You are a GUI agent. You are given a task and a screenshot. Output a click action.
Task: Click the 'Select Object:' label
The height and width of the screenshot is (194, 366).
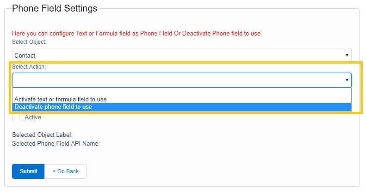(29, 42)
